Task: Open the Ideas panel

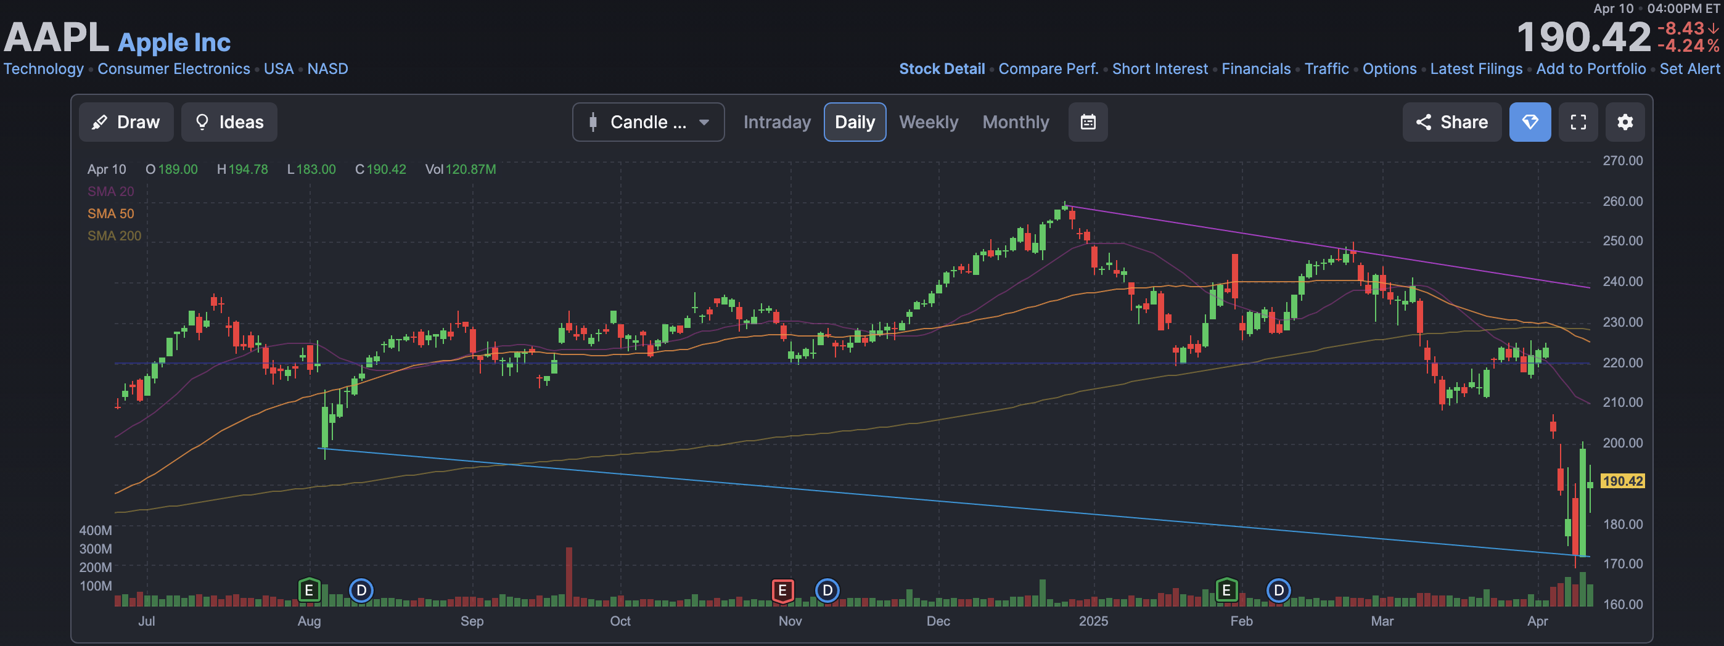Action: coord(229,121)
